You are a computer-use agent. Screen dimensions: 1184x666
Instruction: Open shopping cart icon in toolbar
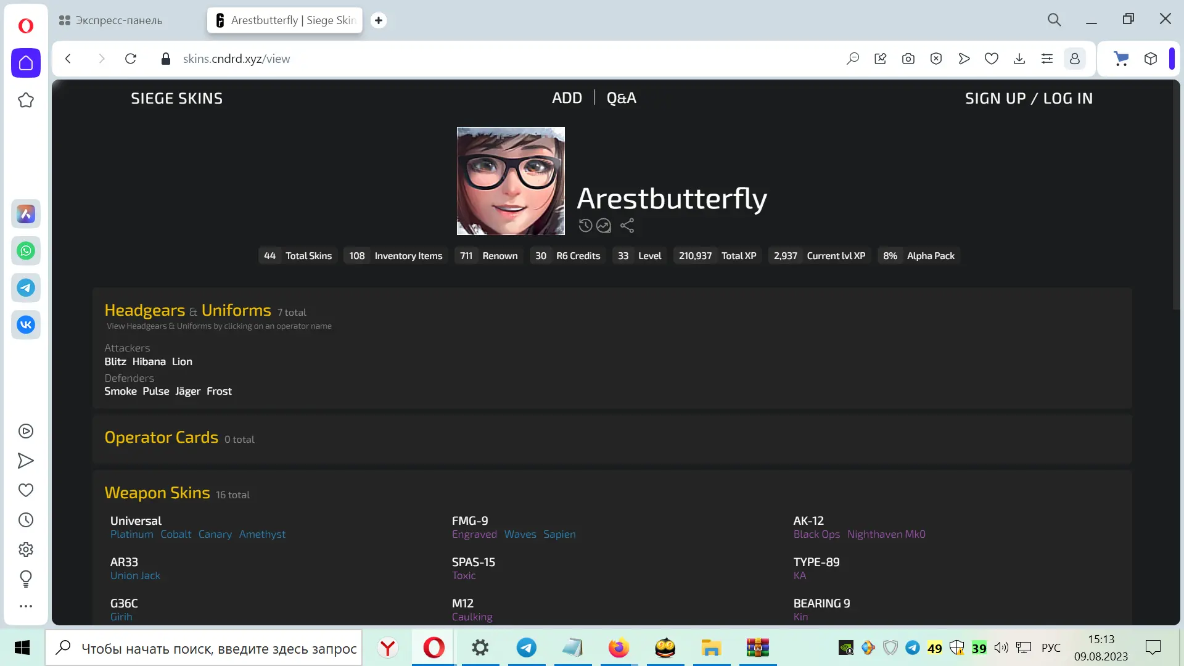pos(1121,59)
